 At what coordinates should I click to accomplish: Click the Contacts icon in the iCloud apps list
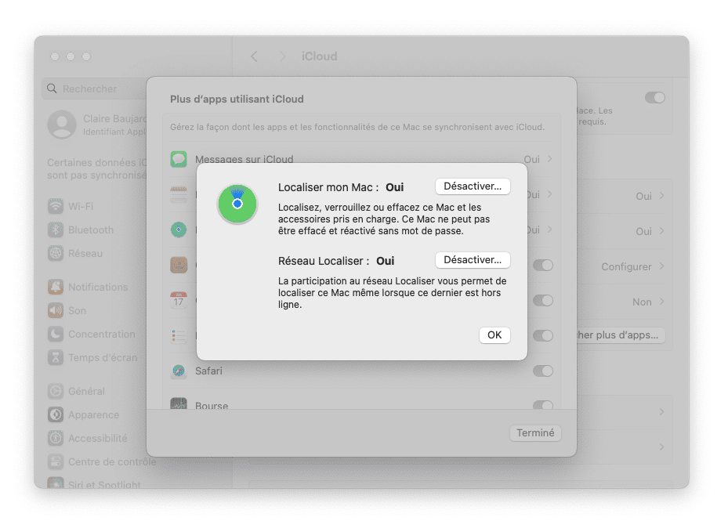click(179, 265)
